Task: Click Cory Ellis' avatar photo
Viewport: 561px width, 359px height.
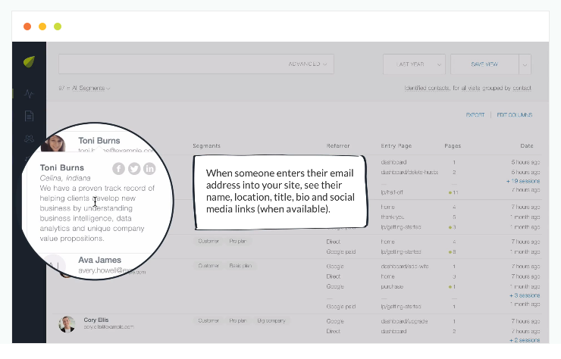Action: click(67, 324)
